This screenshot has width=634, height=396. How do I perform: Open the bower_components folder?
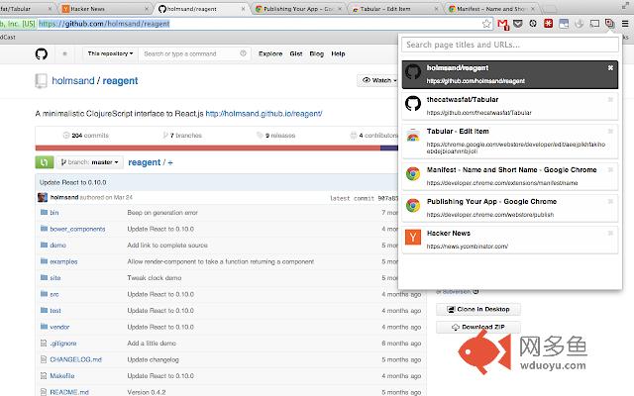pyautogui.click(x=77, y=229)
